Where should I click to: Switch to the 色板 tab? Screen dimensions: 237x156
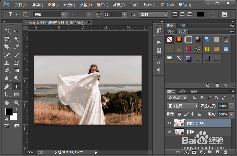[182, 26]
